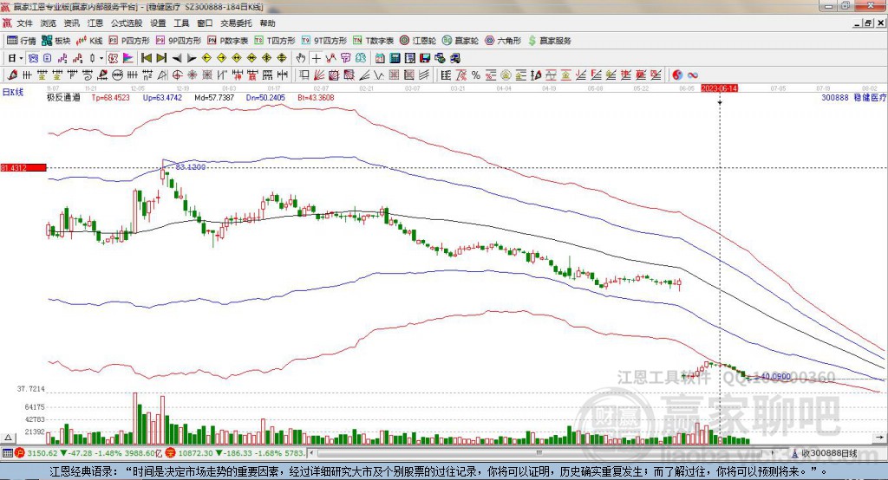Open the P数字表 tool
Image resolution: width=888 pixels, height=480 pixels.
(x=228, y=41)
